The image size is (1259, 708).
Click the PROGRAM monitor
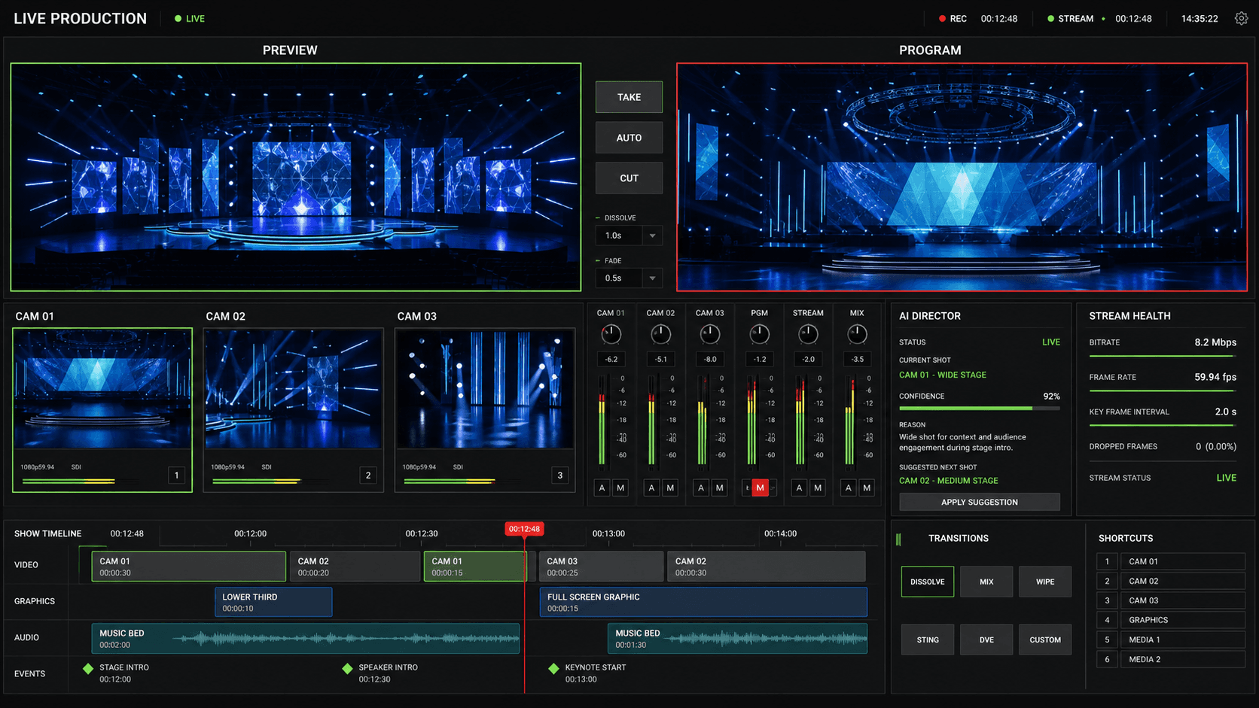coord(962,177)
